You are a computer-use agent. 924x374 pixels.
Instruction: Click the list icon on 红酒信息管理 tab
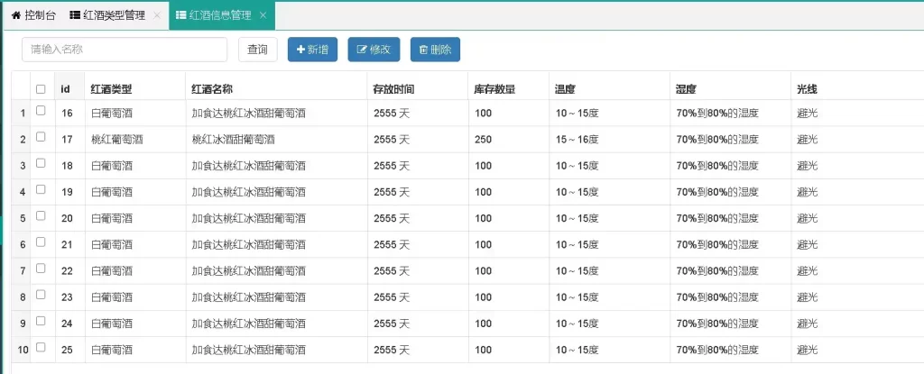(x=181, y=15)
